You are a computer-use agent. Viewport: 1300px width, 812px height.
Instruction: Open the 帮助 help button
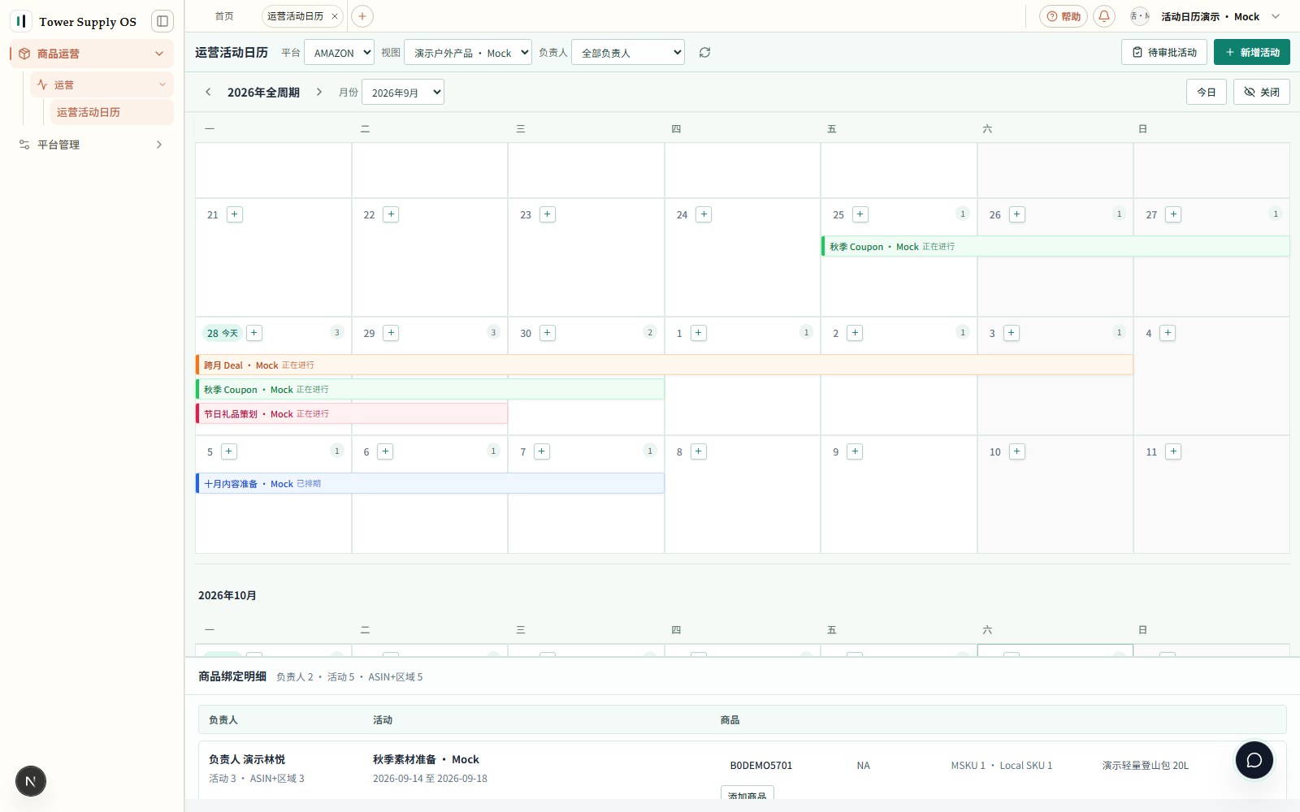pyautogui.click(x=1063, y=16)
